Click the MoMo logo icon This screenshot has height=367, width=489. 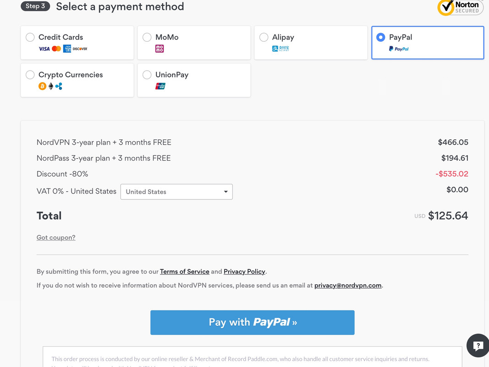tap(159, 49)
